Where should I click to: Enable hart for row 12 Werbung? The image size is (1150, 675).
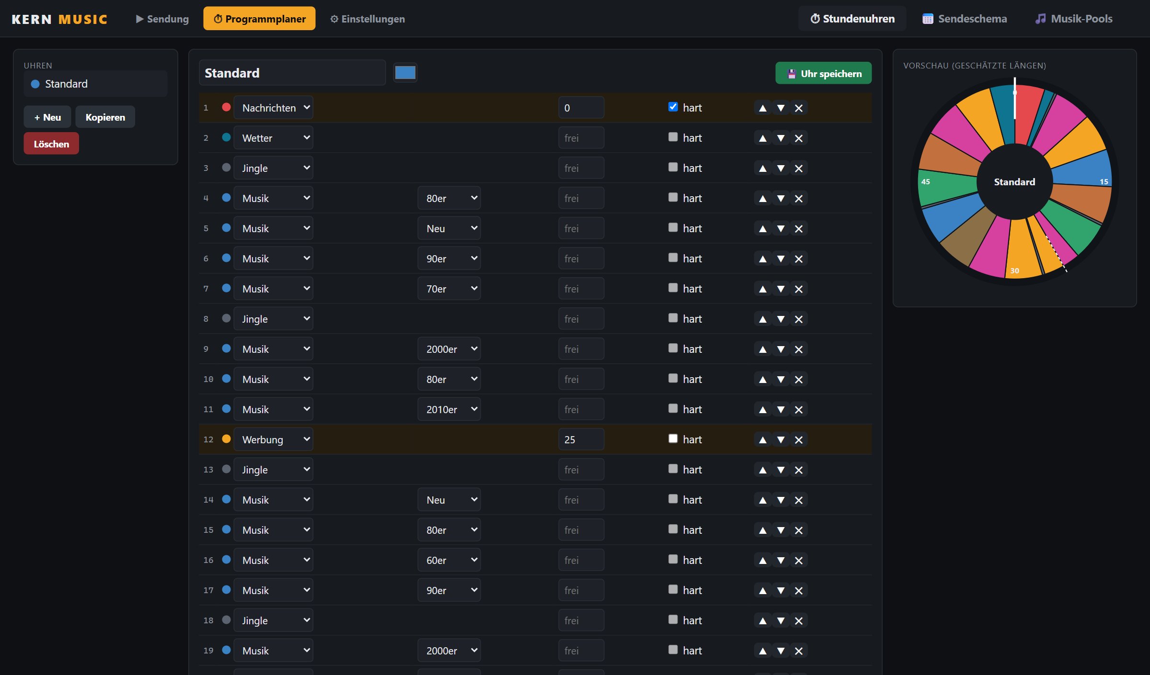[673, 439]
